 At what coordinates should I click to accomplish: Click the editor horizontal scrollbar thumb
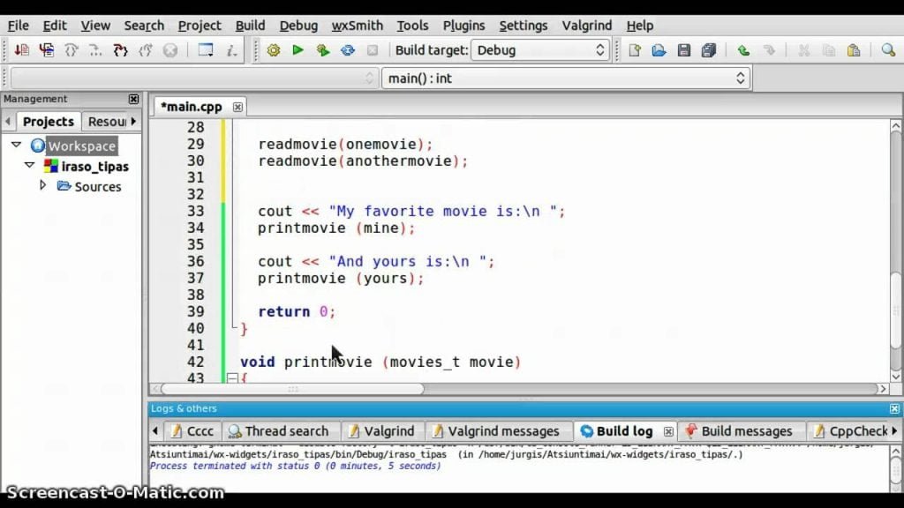(293, 389)
